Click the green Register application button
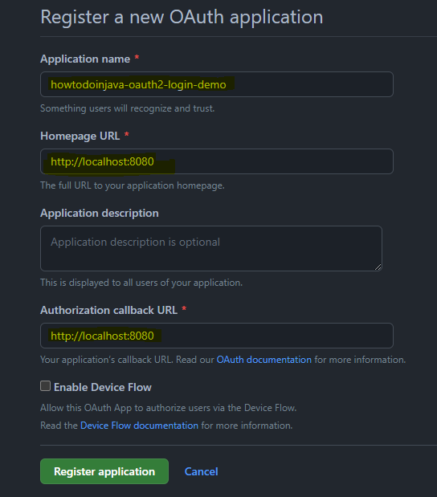This screenshot has height=497, width=437. (x=104, y=471)
